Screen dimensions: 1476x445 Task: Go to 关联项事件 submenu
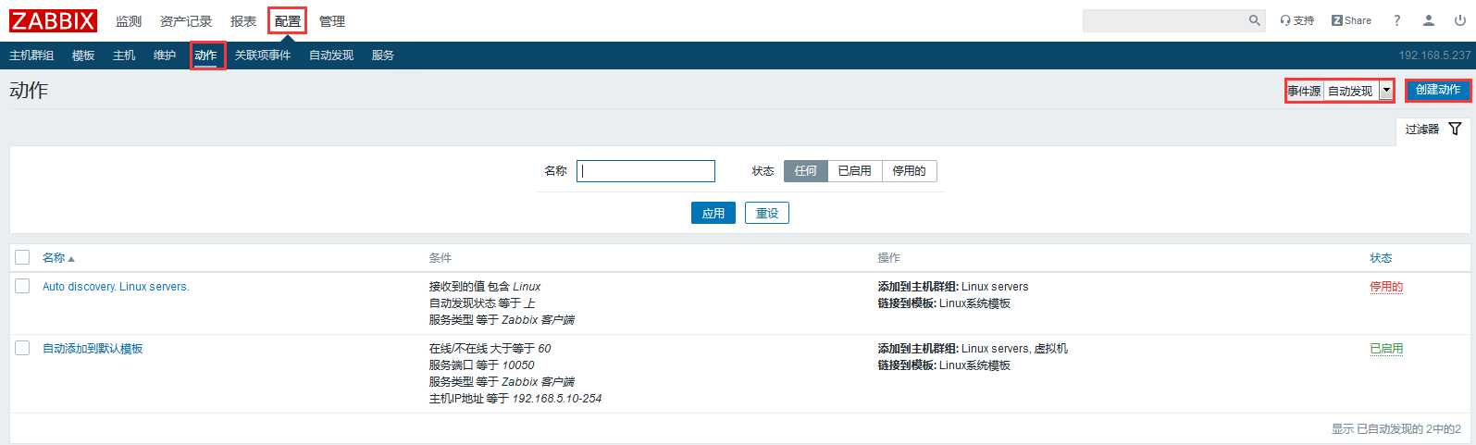pos(263,56)
